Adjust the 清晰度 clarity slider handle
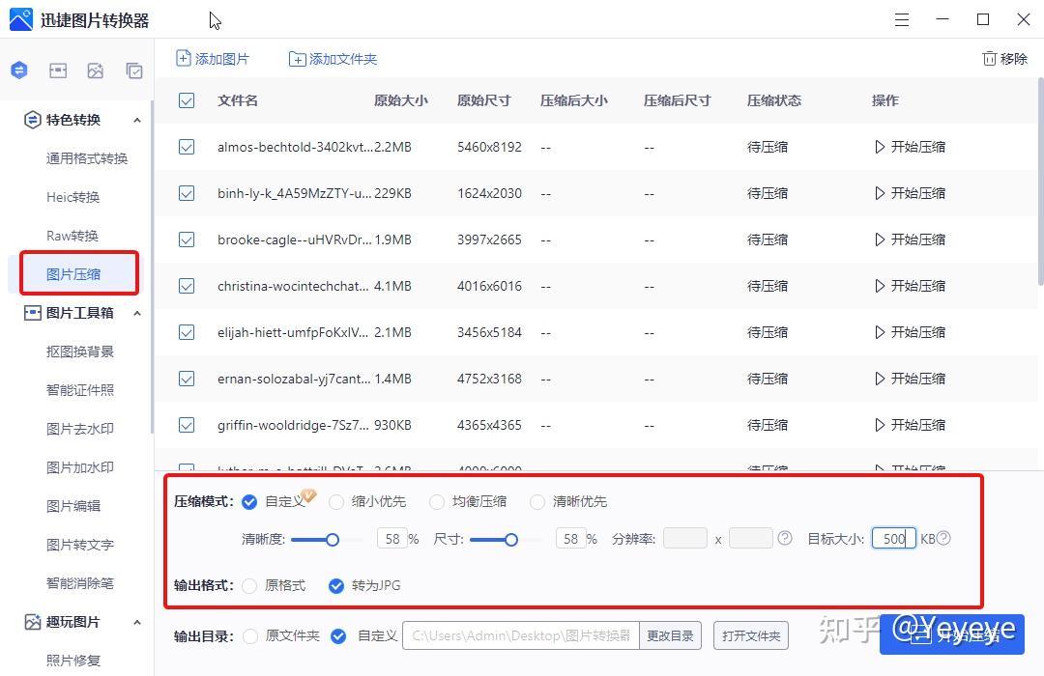This screenshot has width=1044, height=676. (333, 540)
